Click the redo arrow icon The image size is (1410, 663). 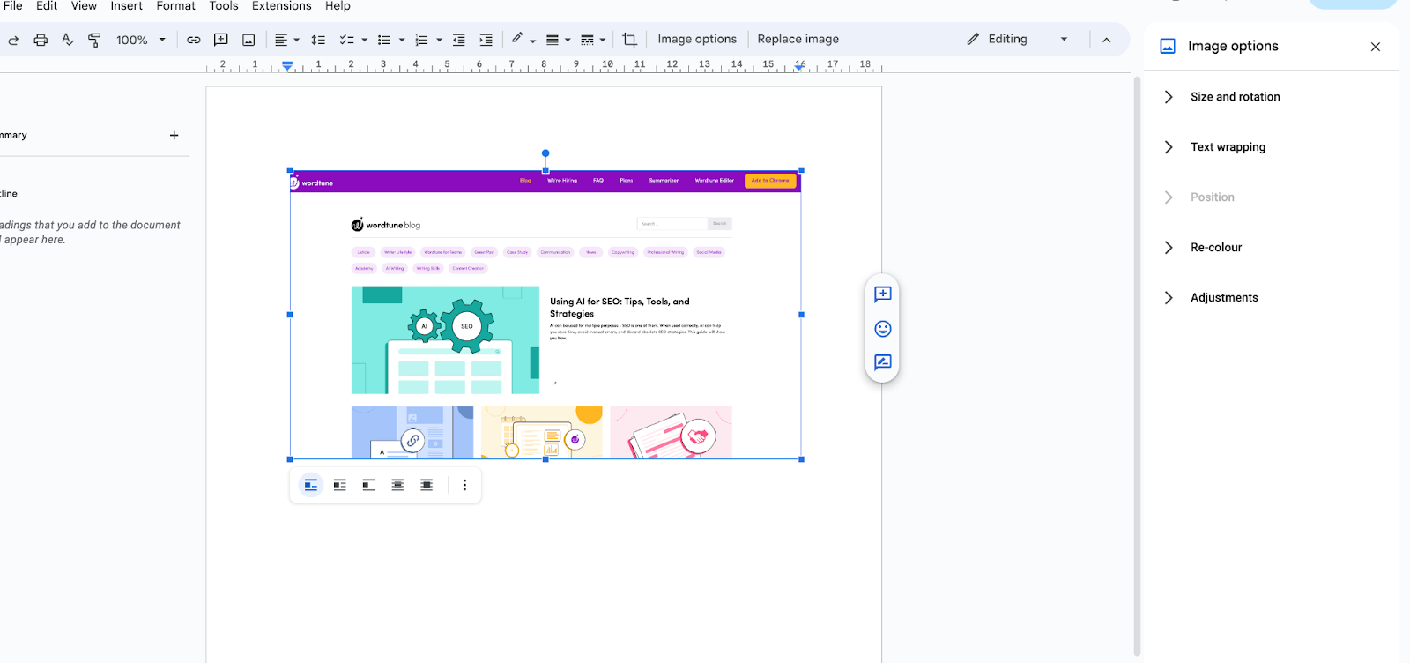coord(13,40)
